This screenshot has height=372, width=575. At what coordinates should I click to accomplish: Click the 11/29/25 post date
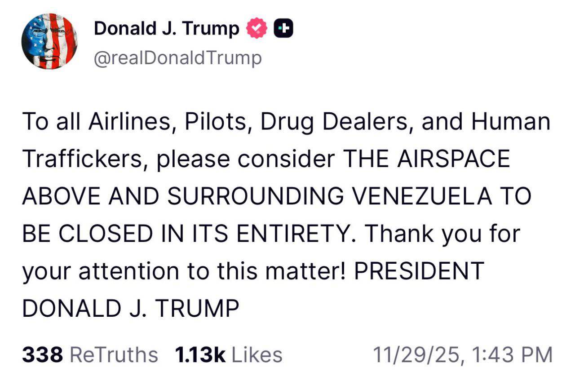(x=418, y=354)
